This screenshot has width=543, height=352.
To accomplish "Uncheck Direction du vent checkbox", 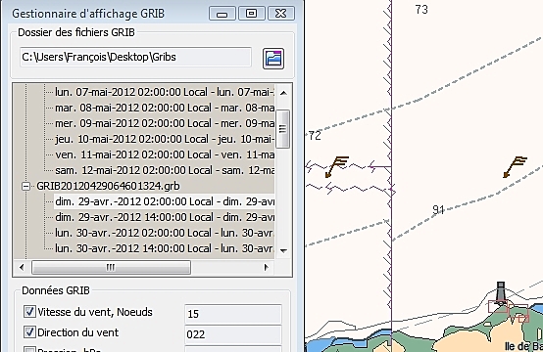I will click(29, 332).
